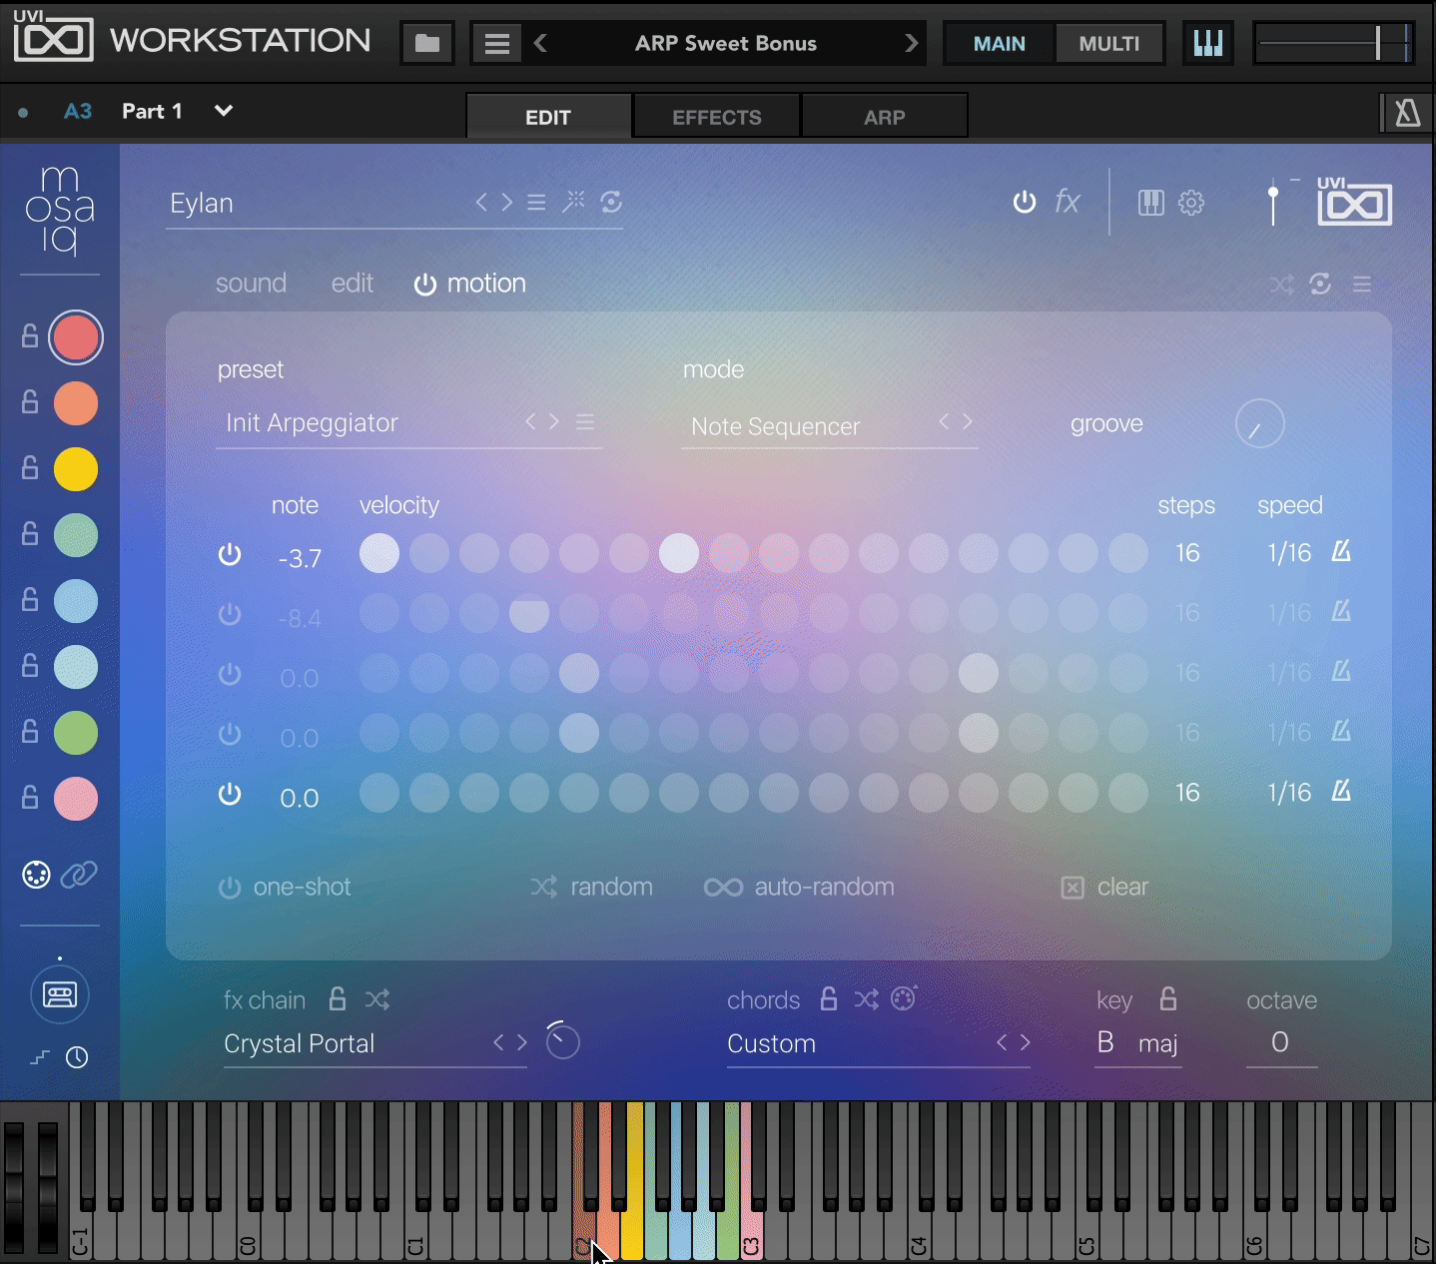Image resolution: width=1436 pixels, height=1264 pixels.
Task: Toggle power for the -8.4 note row
Action: (x=230, y=614)
